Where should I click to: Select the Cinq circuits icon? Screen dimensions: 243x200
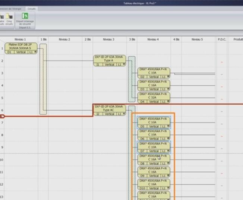(9, 17)
